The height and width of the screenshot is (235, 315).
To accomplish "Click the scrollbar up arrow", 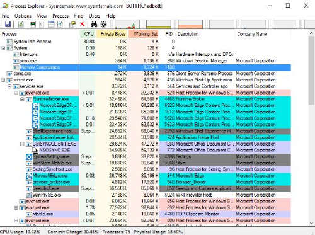I will pos(311,33).
